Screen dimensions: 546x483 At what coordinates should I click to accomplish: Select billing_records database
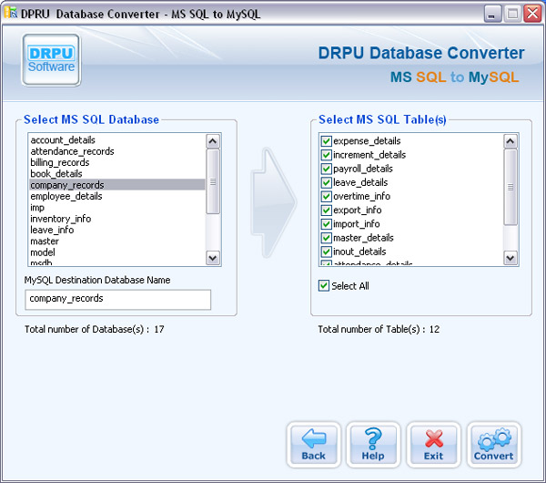117,162
